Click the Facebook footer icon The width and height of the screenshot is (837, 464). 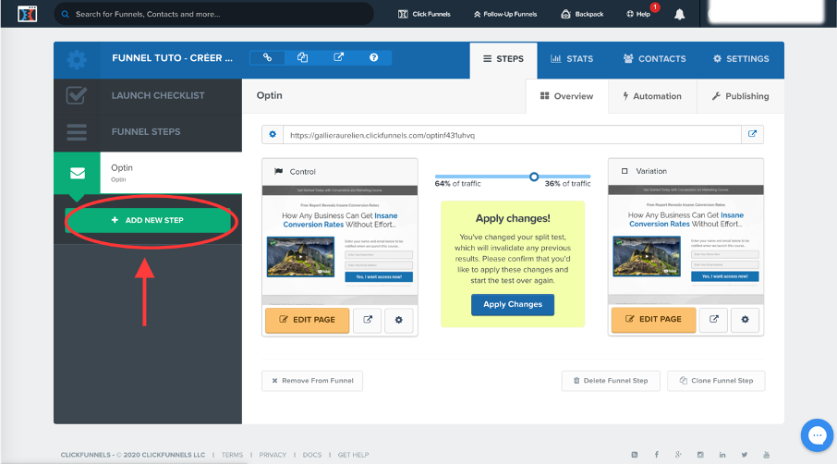(656, 455)
